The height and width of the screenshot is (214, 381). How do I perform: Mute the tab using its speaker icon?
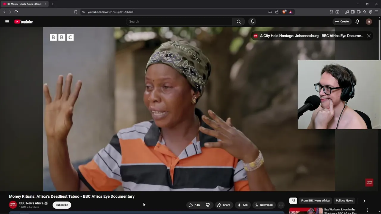pyautogui.click(x=8, y=4)
